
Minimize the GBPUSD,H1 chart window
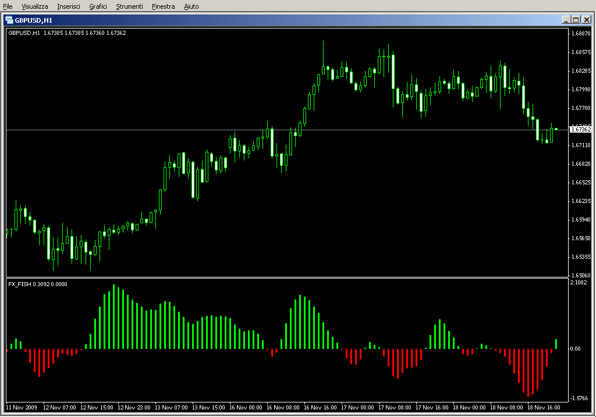[566, 20]
